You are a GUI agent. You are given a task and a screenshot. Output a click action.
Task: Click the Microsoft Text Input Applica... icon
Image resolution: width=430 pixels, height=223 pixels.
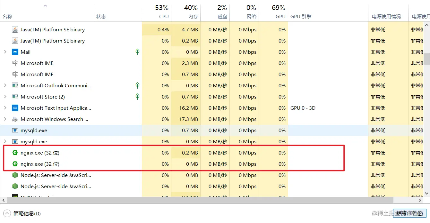coord(15,108)
